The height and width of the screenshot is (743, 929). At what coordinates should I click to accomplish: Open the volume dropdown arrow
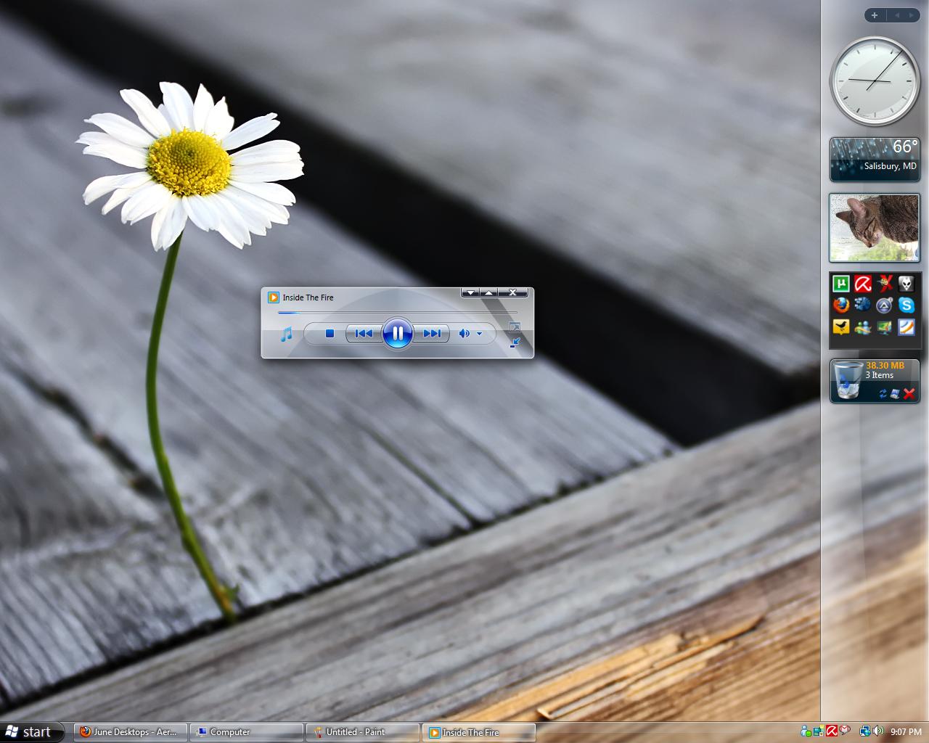point(479,334)
